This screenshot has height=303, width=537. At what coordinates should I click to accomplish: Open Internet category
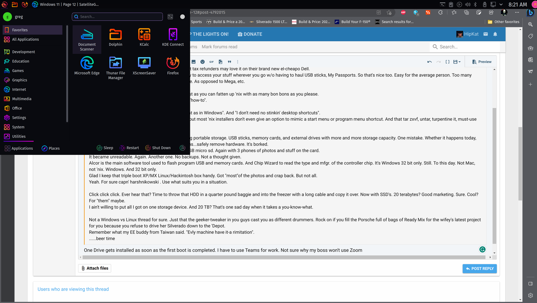click(x=33, y=89)
